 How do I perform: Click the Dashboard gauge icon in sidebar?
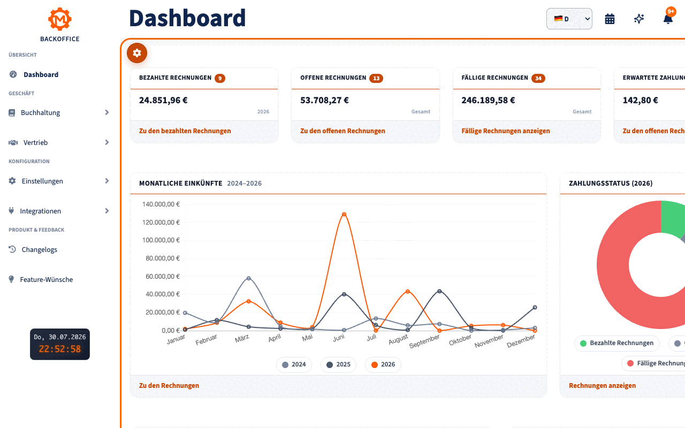point(13,74)
